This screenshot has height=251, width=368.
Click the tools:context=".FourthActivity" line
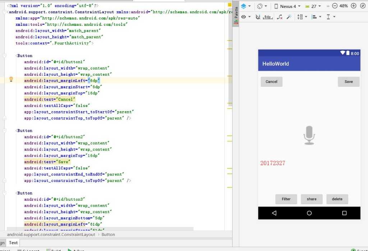tap(55, 43)
